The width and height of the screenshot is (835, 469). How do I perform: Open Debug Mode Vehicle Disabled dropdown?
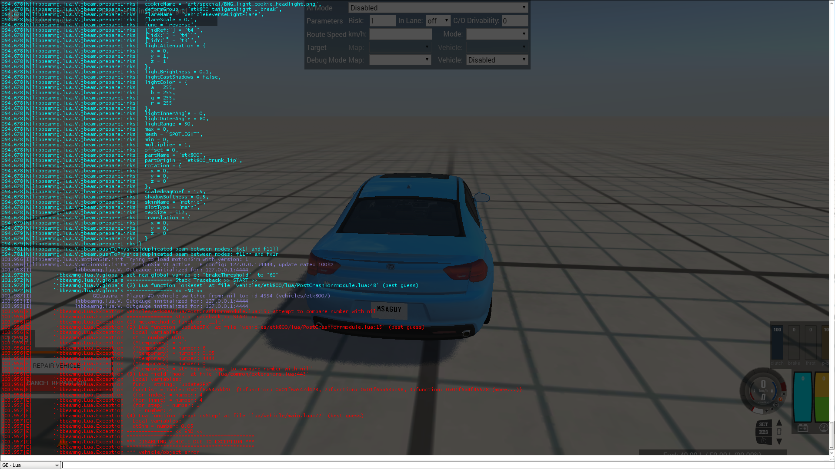pyautogui.click(x=497, y=60)
